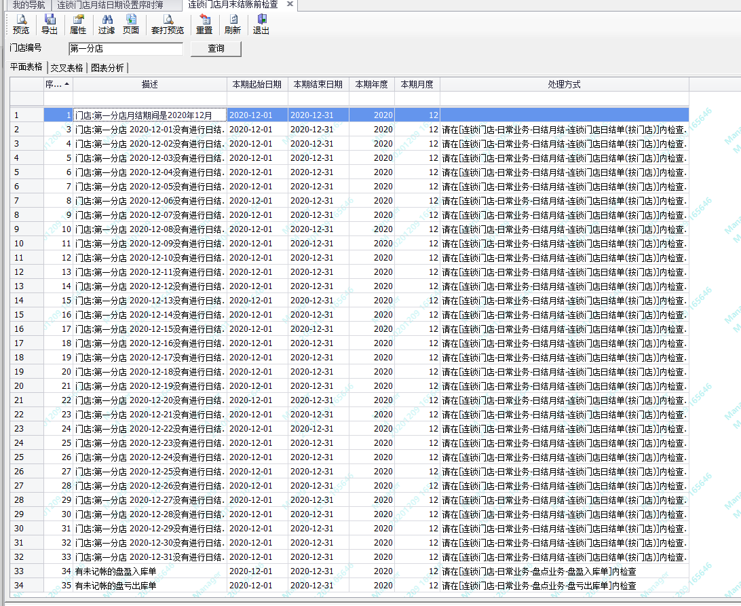Select description 2020-12-10没有进行日结
Viewport: 741px width, 606px height.
(150, 258)
